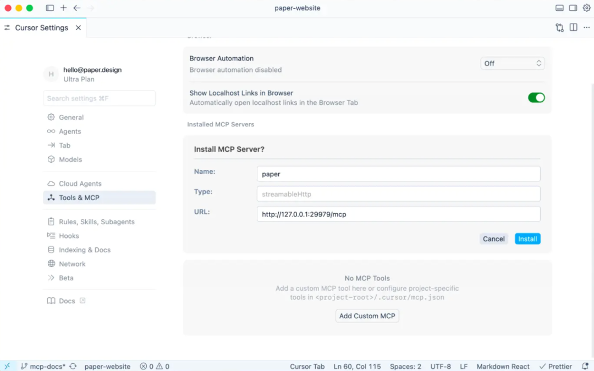Image resolution: width=594 pixels, height=371 pixels.
Task: Open Rules, Skills, Subagents settings section
Action: (x=97, y=222)
